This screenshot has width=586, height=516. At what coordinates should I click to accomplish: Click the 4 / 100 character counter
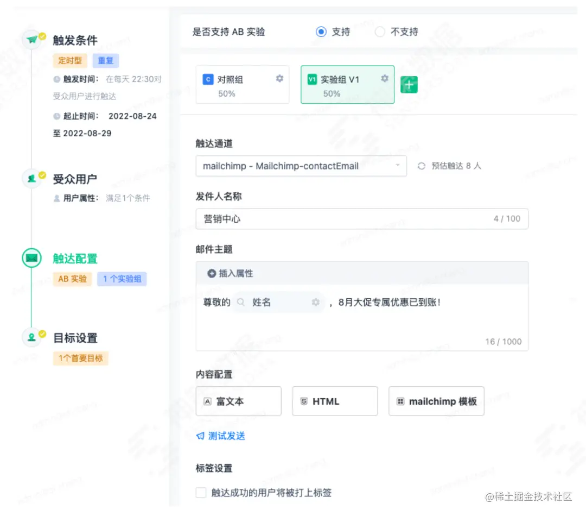(507, 218)
